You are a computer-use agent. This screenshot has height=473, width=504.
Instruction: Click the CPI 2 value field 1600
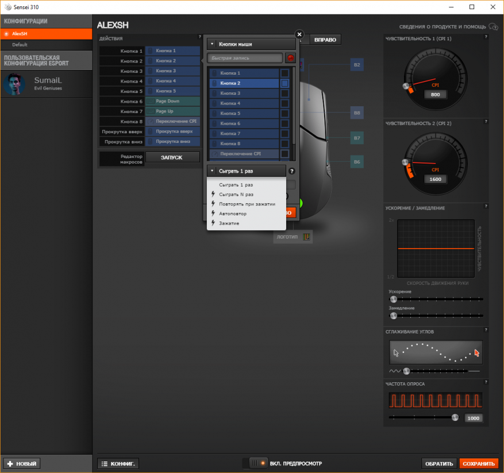[x=435, y=180]
